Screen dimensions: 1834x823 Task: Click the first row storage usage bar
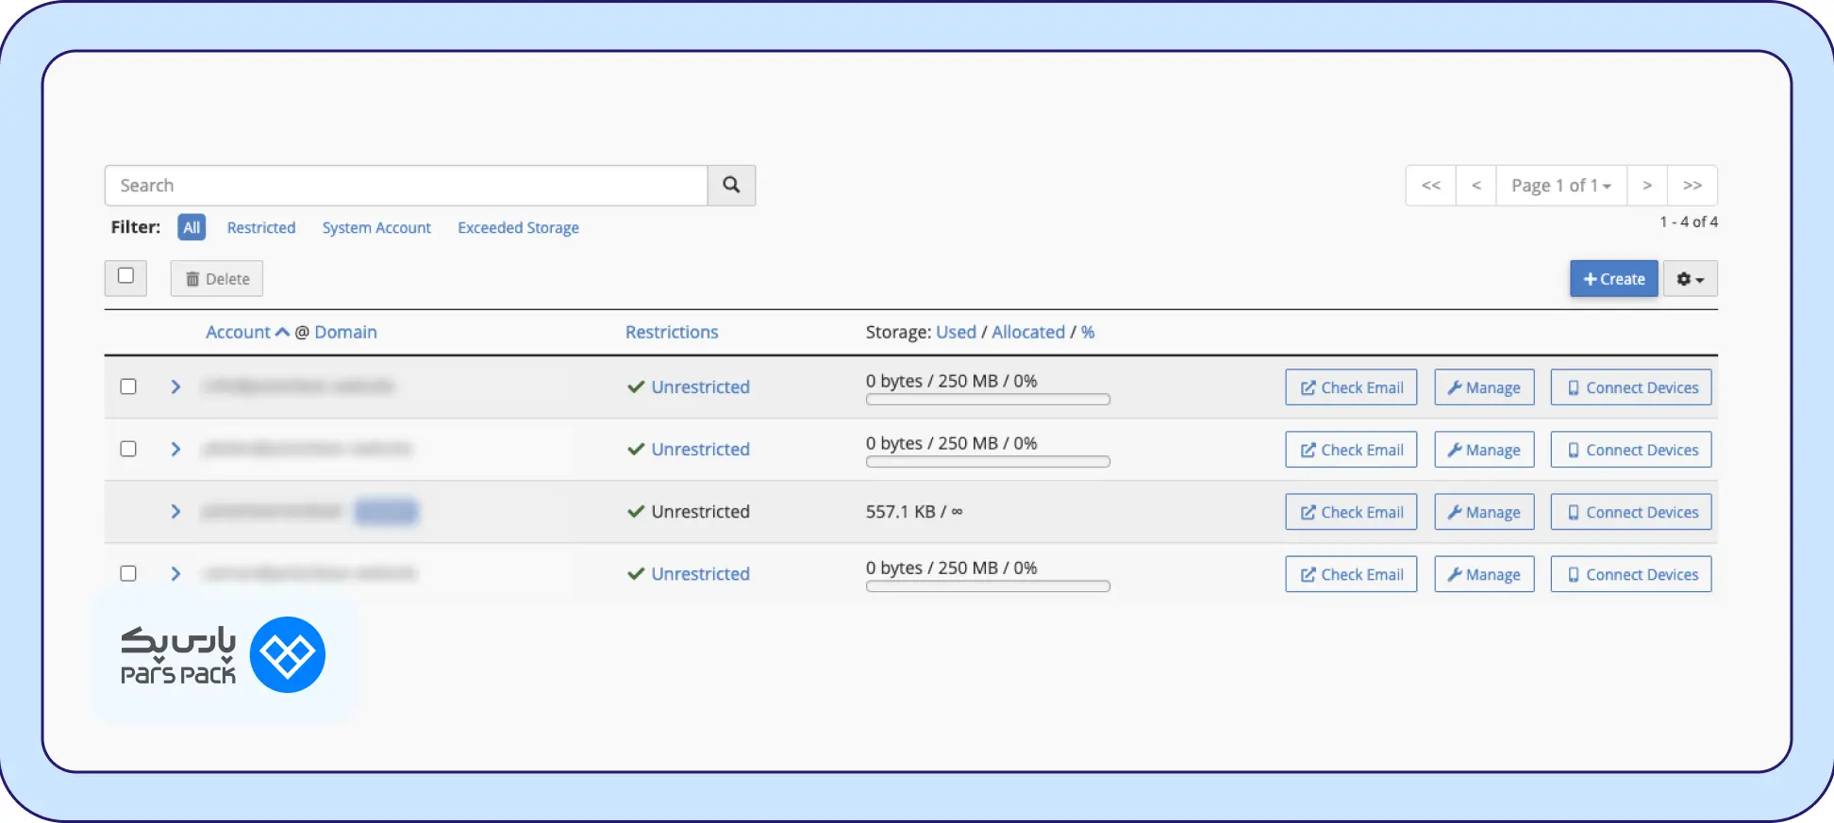pos(988,400)
